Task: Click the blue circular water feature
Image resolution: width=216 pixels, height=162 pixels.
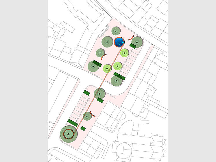Action: point(119,42)
